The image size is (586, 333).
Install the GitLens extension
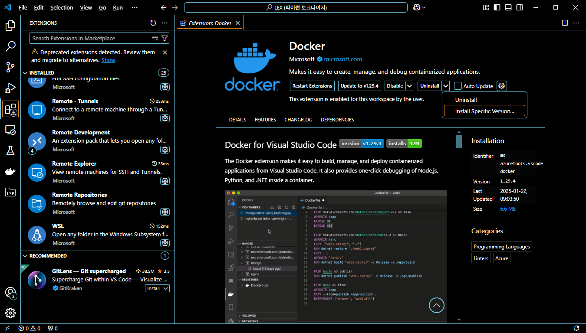tap(153, 288)
